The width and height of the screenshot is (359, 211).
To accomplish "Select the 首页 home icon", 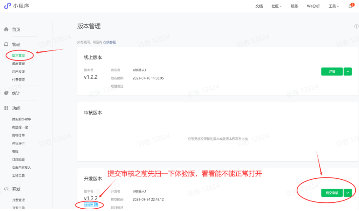I will tap(6, 29).
